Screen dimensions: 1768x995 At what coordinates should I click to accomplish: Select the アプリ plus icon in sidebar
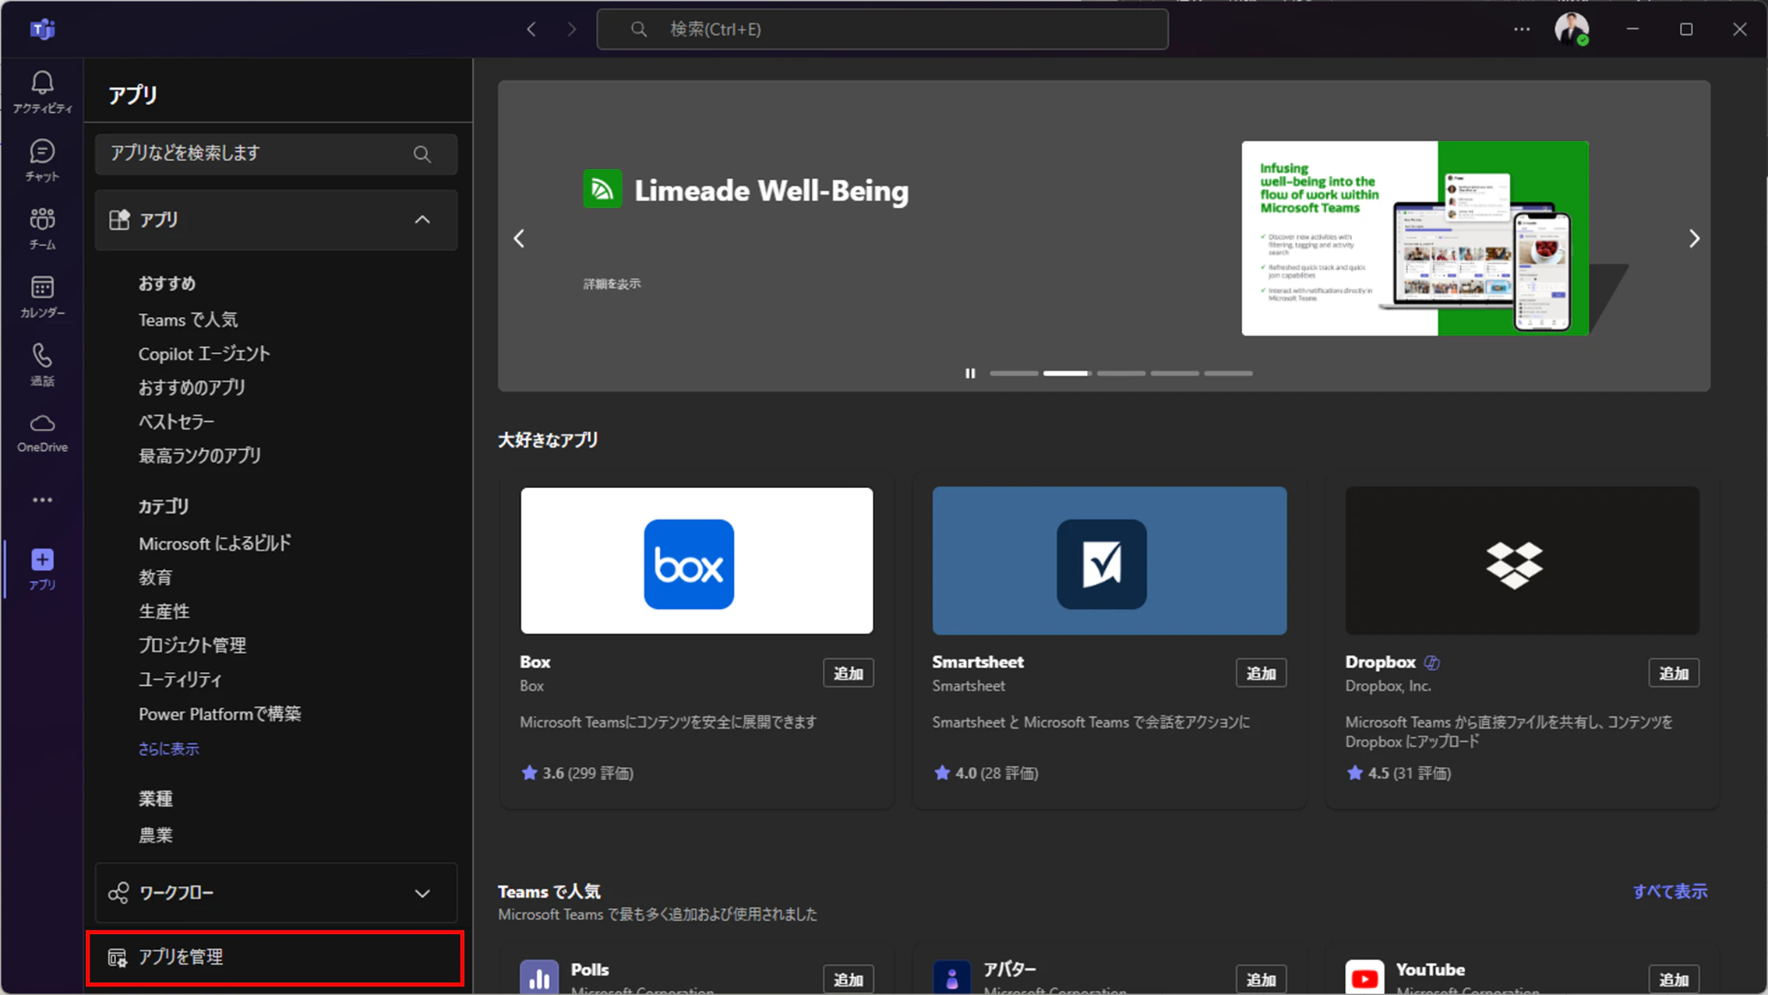(42, 569)
